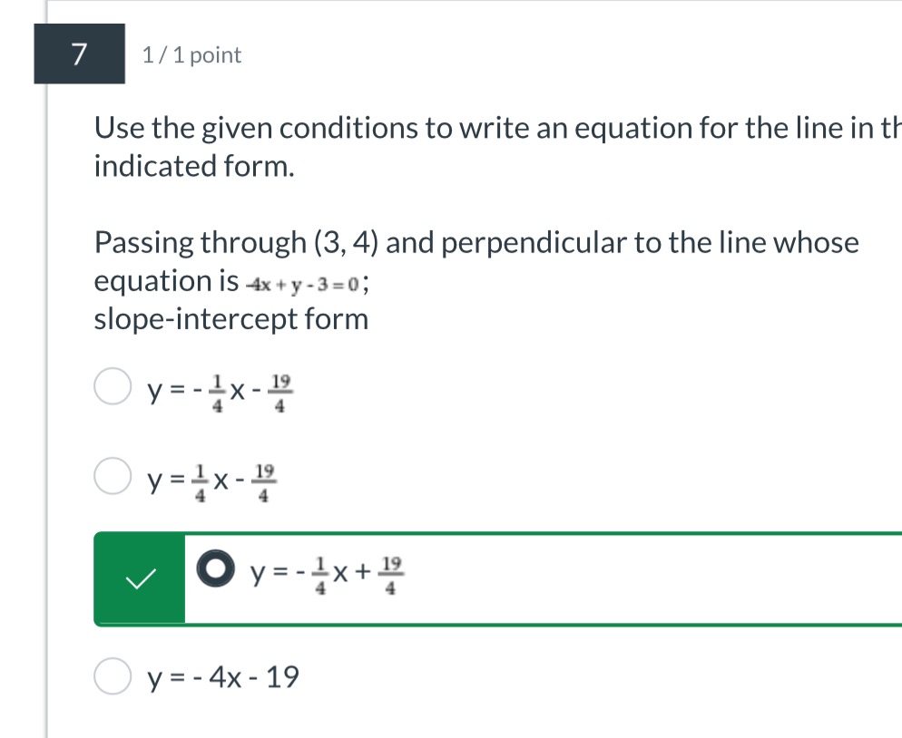Click the 'indicated form.' text line
Image resolution: width=902 pixels, height=738 pixels.
tap(194, 166)
